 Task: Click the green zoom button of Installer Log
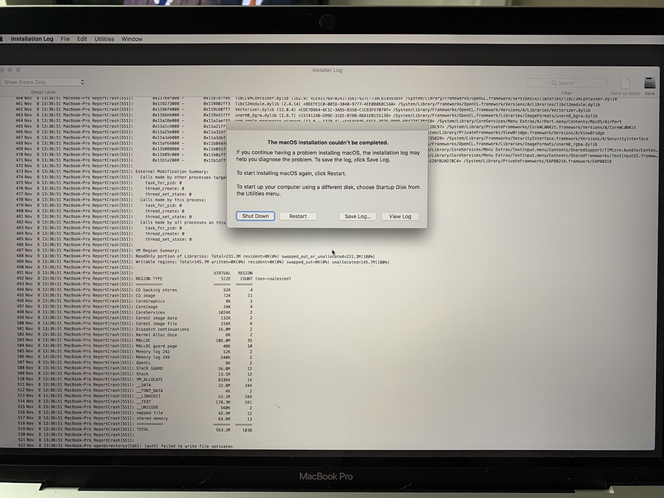click(18, 70)
